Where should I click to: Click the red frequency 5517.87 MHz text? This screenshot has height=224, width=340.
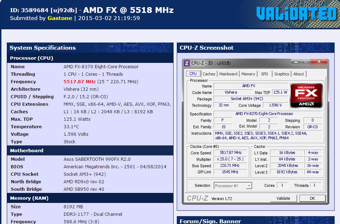pos(80,81)
